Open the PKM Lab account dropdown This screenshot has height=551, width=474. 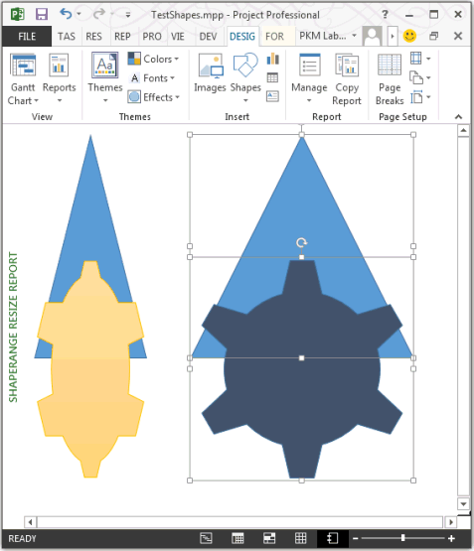pos(328,36)
